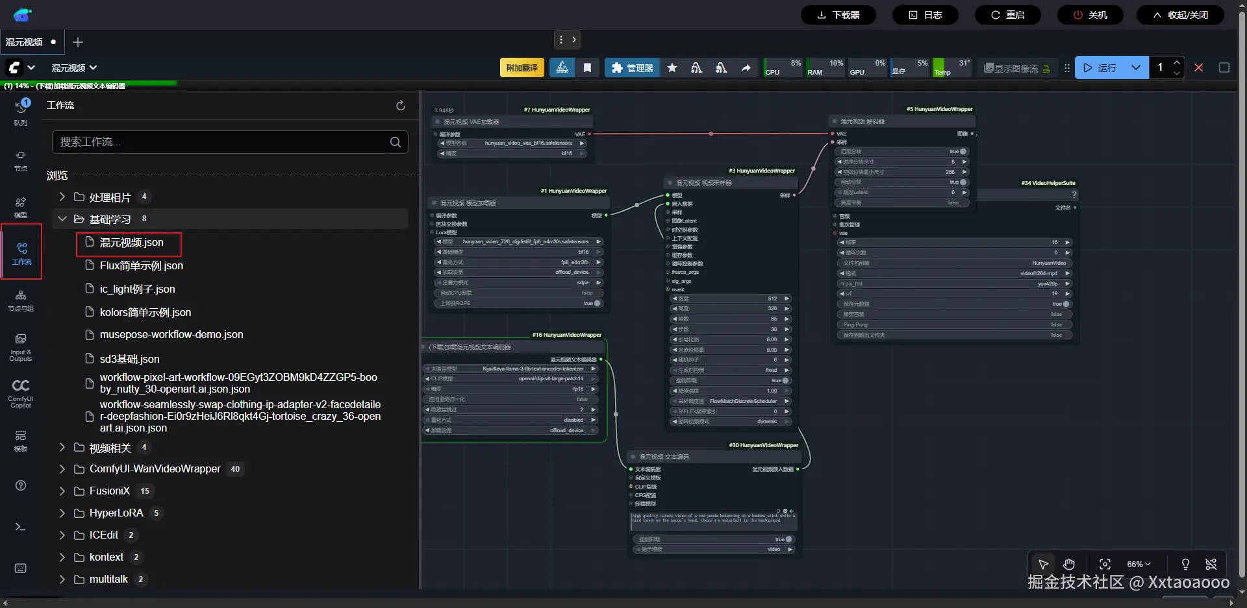
Task: Open the Nodes & Groups (节点与组) sidebar panel
Action: 21,301
